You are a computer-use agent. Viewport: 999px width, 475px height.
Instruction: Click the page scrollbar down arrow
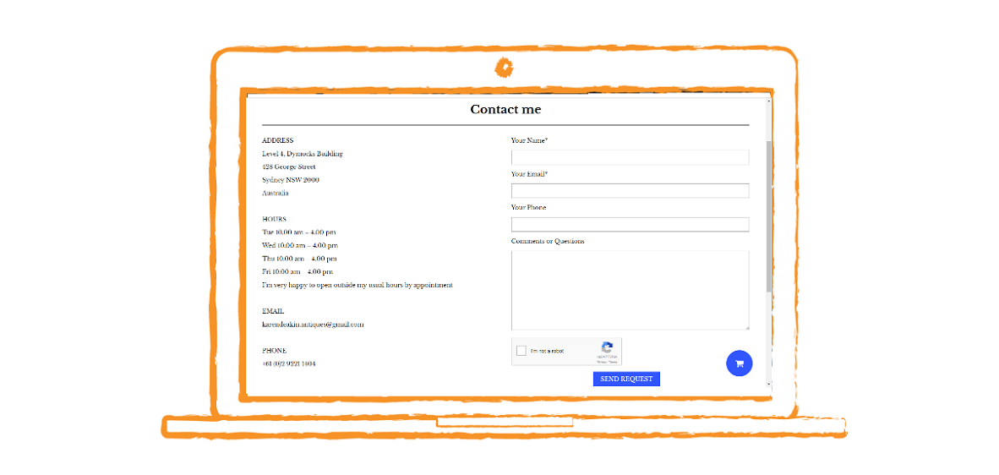[x=768, y=384]
